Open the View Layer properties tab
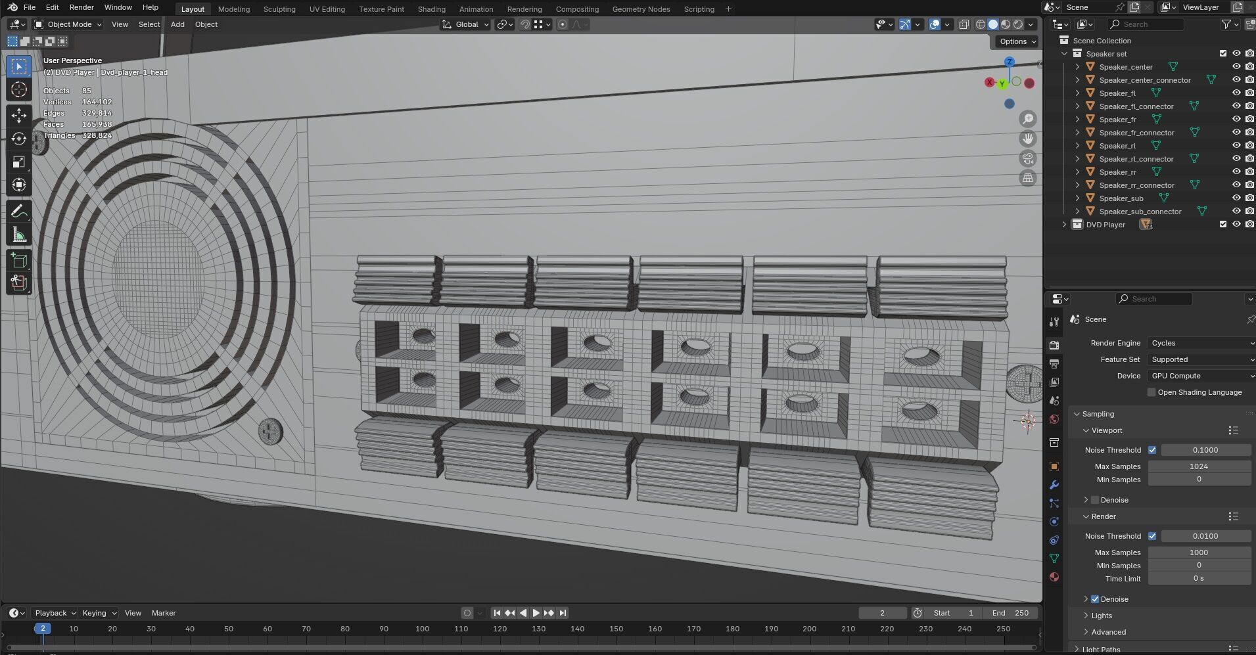 (x=1054, y=382)
